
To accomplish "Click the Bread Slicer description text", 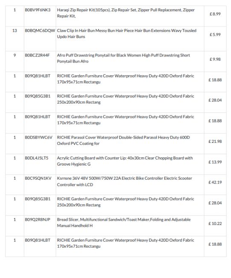I will (124, 223).
